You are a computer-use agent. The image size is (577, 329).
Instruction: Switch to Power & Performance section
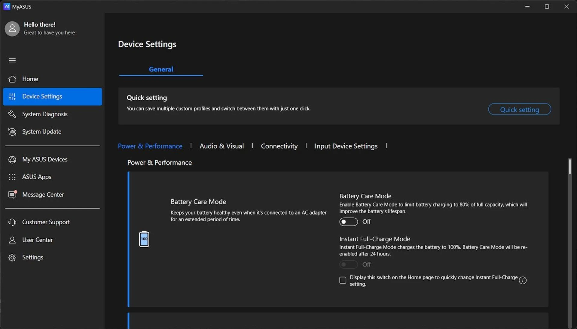pos(150,146)
